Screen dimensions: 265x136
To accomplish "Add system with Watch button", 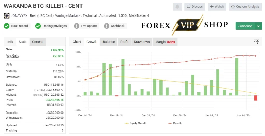I will [x=217, y=7].
